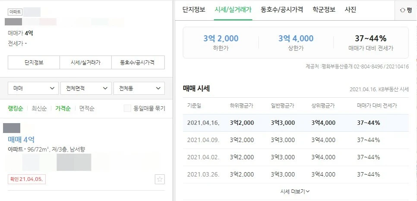Sort listings by 가격순
The width and height of the screenshot is (417, 201).
pos(63,108)
